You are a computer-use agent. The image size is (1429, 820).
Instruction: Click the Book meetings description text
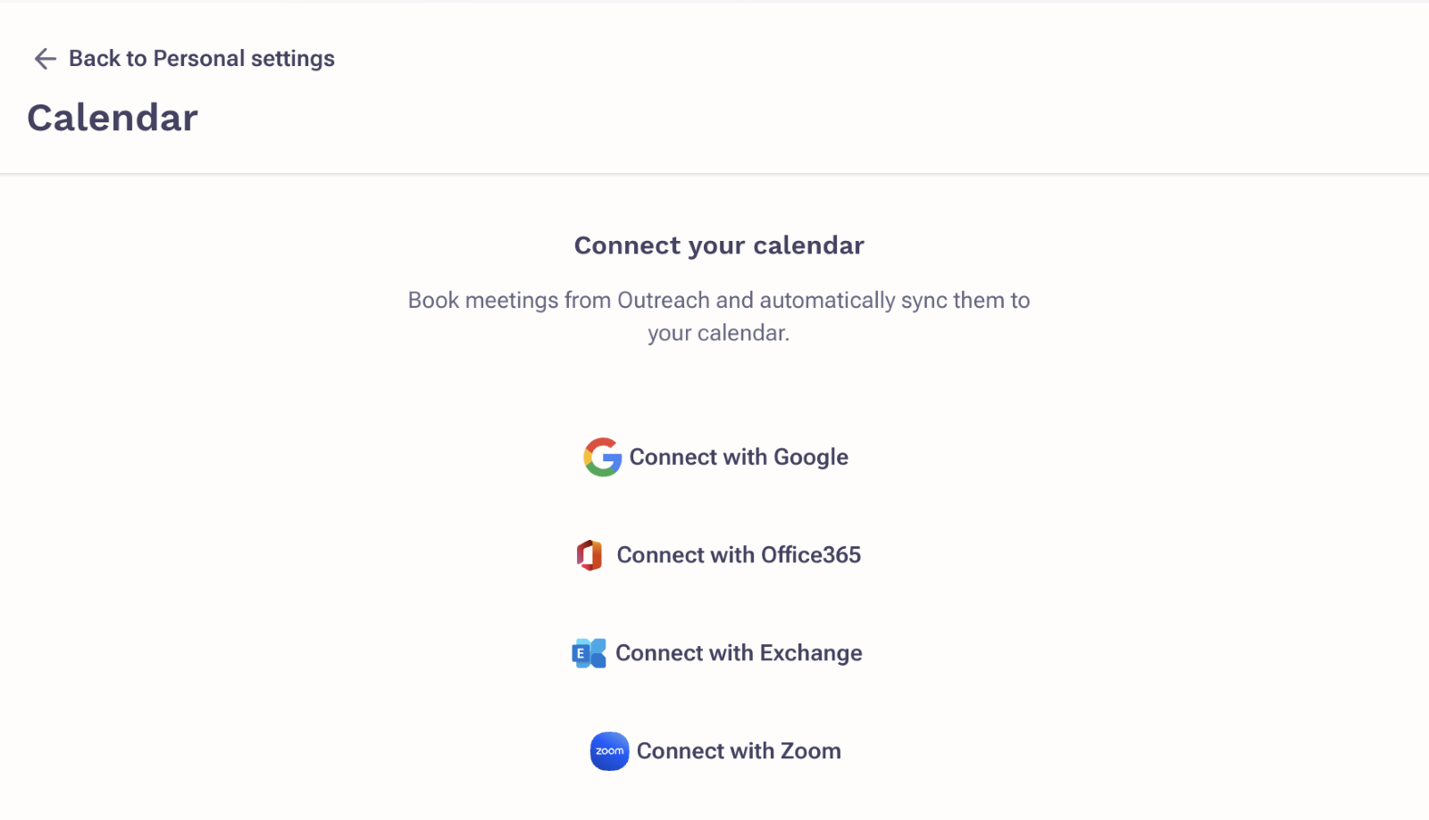[x=719, y=316]
